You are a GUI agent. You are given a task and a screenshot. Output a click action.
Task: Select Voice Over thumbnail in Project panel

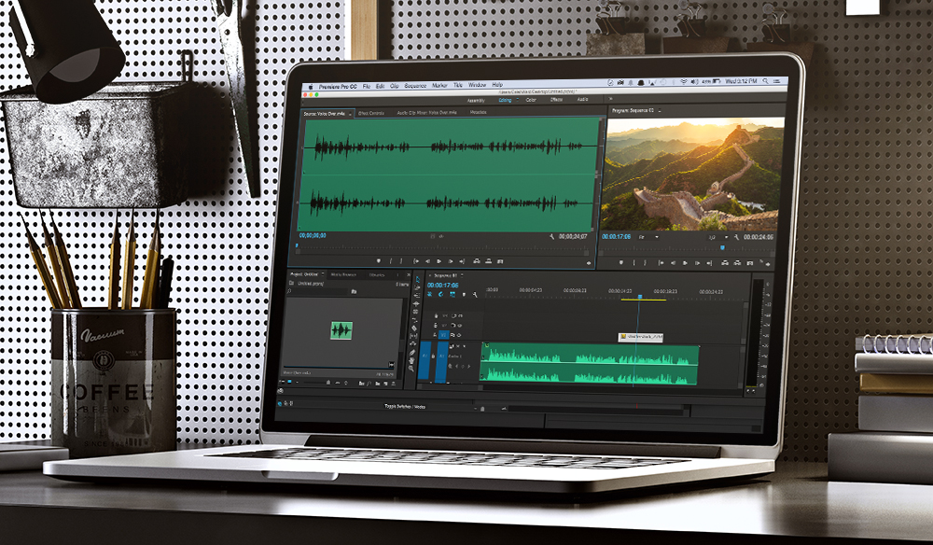point(341,330)
